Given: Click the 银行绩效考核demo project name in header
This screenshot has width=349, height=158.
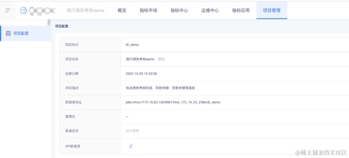Looking at the screenshot, I should click(85, 10).
